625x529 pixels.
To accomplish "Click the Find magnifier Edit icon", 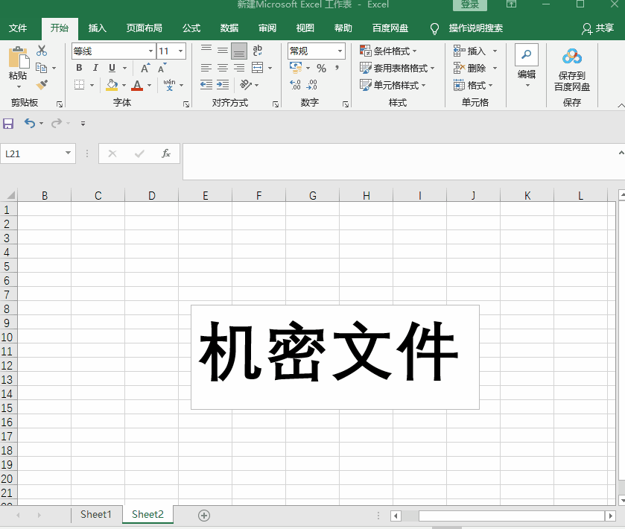I will coord(527,54).
